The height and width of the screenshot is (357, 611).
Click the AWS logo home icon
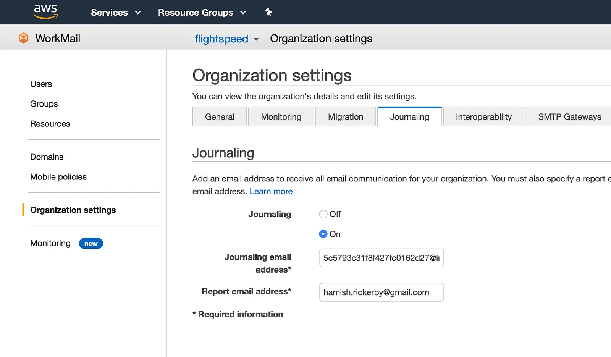tap(45, 12)
